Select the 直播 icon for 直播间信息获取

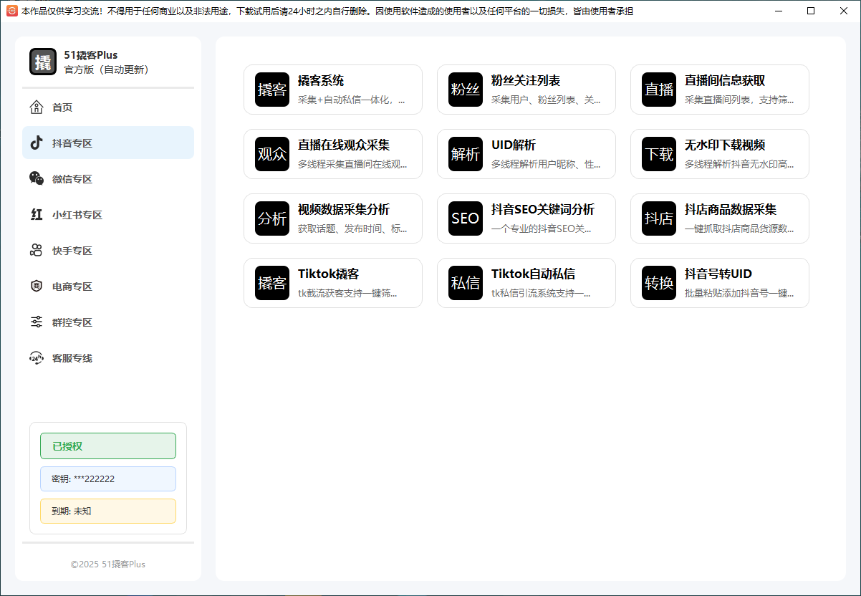pos(659,90)
